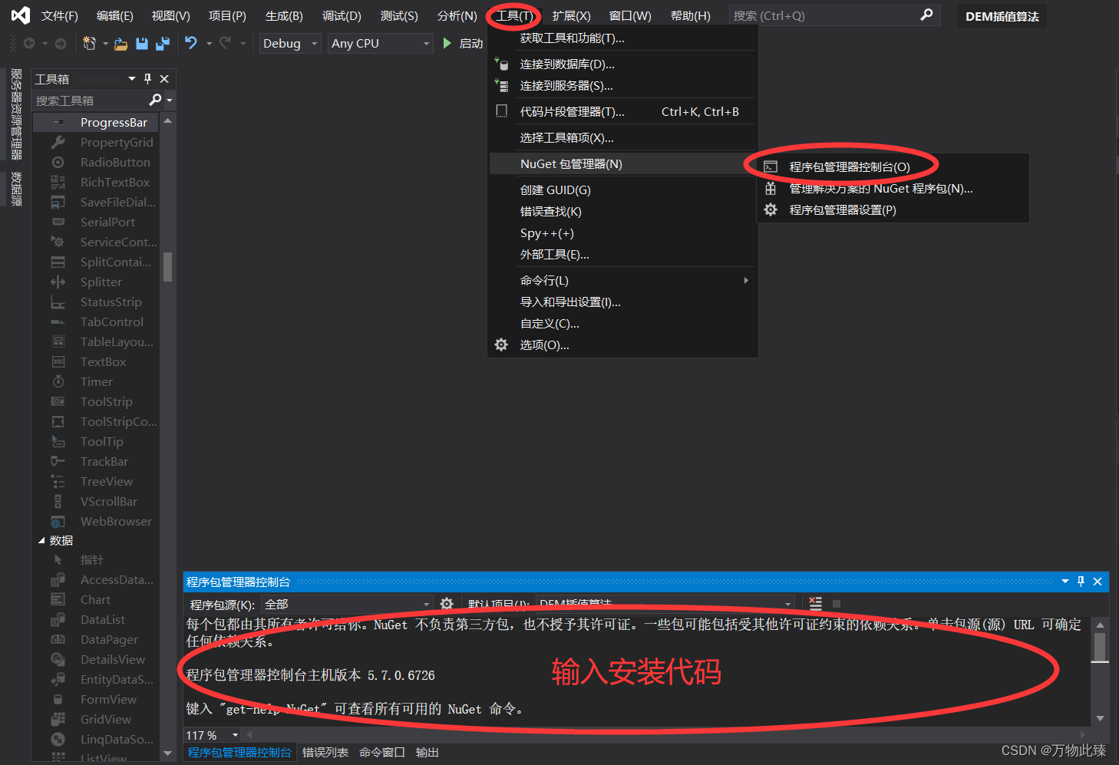Open package source settings via the gear icon
Screen dimensions: 1119x765
(x=447, y=604)
